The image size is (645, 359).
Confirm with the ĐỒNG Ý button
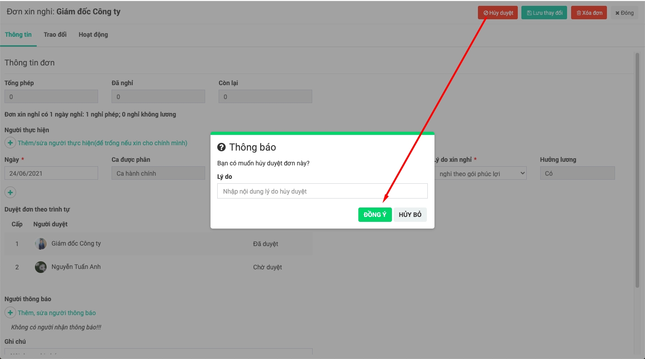point(375,215)
